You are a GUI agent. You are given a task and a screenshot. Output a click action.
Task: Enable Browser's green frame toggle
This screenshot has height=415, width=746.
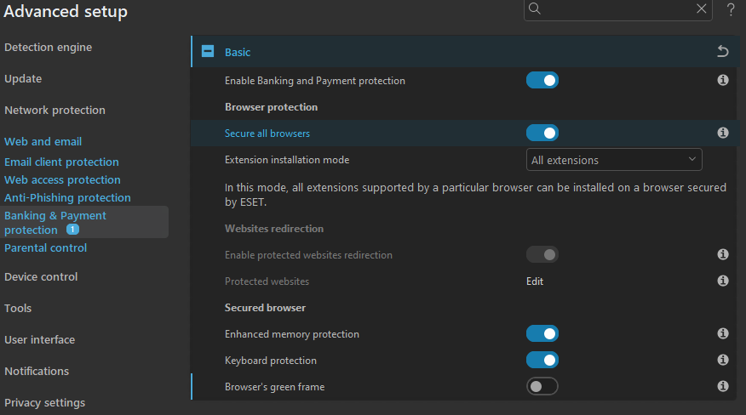pyautogui.click(x=542, y=387)
